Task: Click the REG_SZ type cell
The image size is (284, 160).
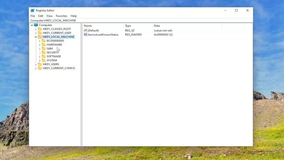Action: tap(130, 31)
